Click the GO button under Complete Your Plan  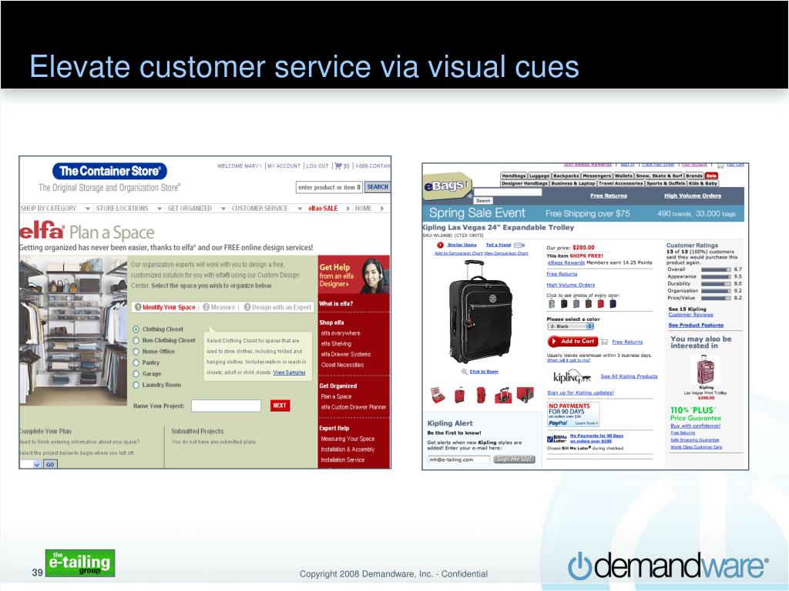tap(50, 465)
